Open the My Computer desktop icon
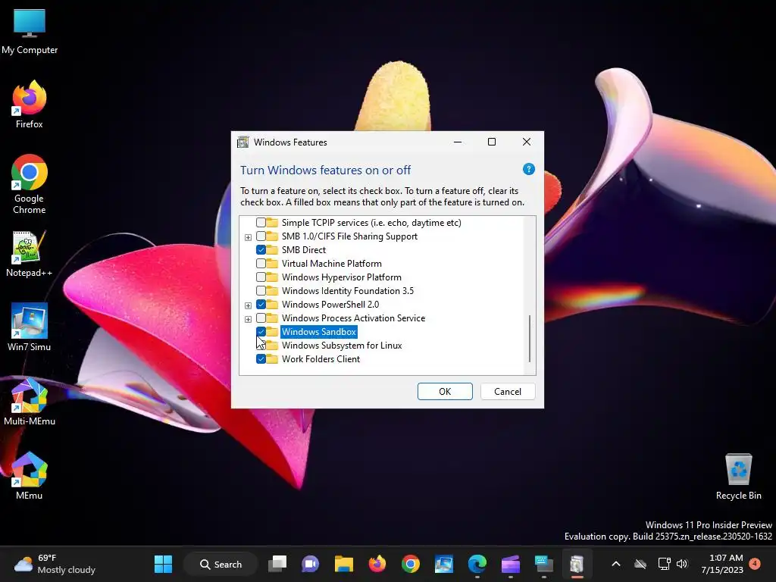 [30, 32]
